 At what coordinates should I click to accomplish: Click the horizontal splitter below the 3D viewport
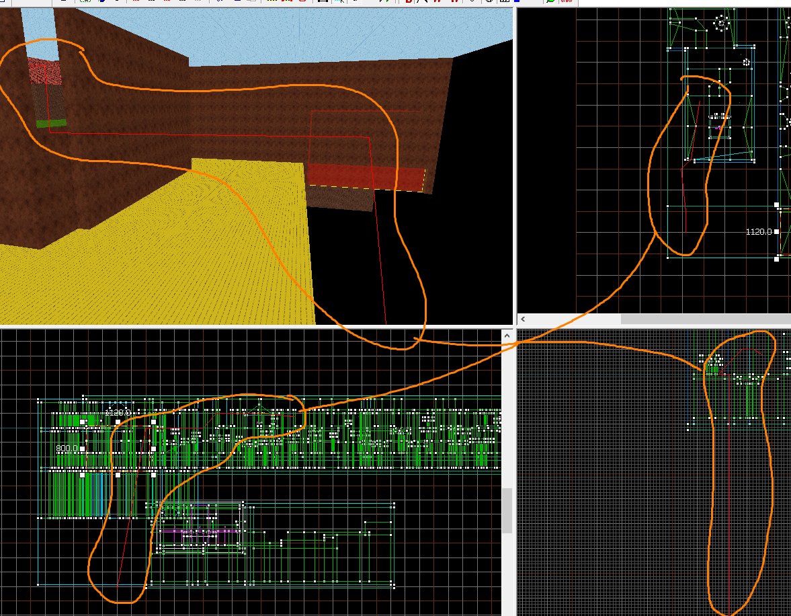click(x=255, y=327)
